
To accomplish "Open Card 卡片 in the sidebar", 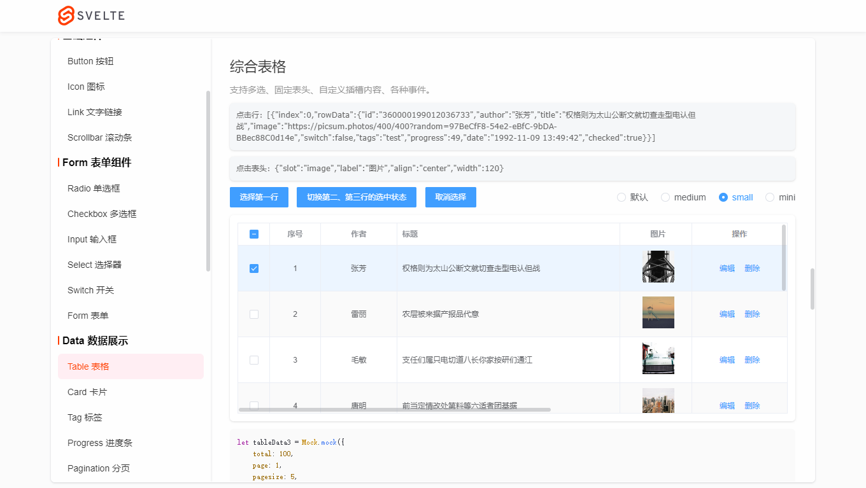I will click(x=87, y=392).
